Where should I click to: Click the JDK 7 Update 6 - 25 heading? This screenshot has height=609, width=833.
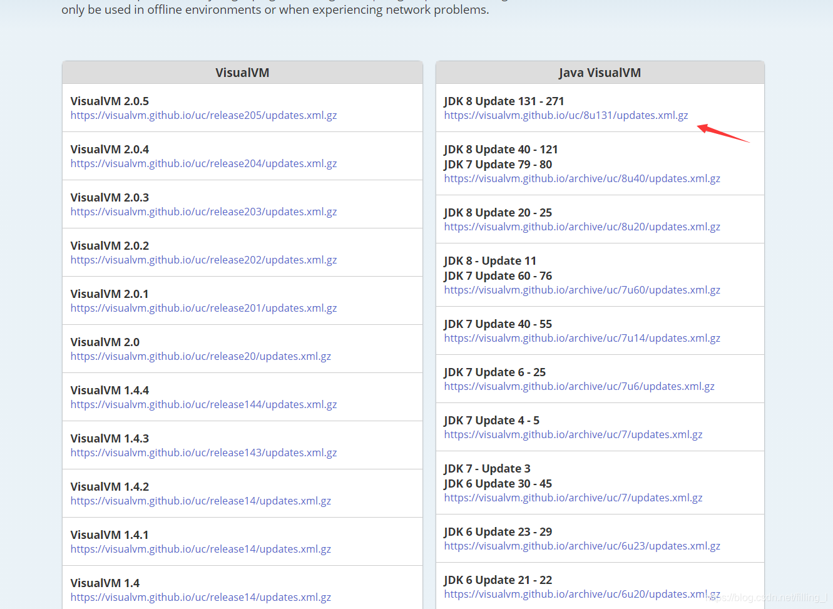[x=495, y=372]
